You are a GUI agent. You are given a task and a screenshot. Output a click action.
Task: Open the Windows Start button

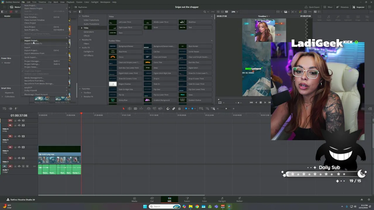(x=145, y=206)
